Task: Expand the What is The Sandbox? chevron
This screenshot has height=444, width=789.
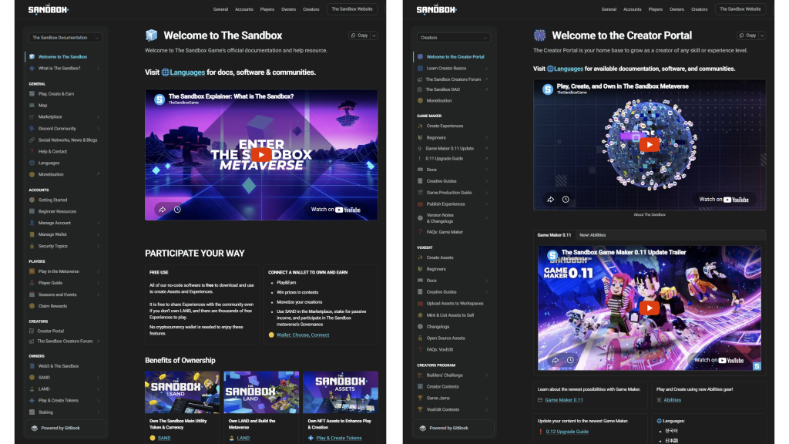Action: point(99,69)
